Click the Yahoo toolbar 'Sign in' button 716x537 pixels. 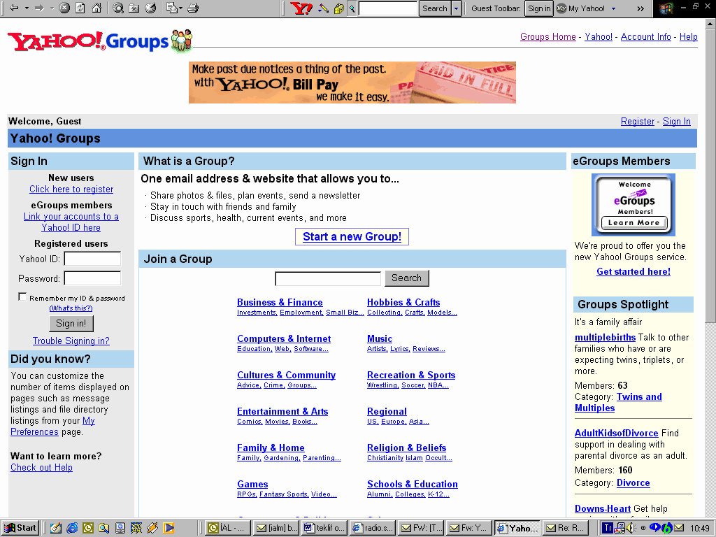(539, 8)
